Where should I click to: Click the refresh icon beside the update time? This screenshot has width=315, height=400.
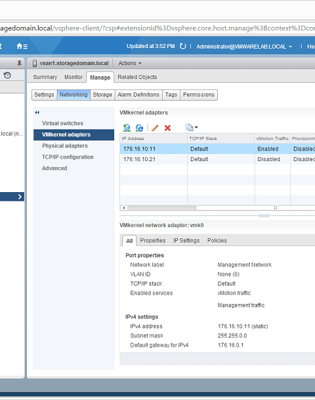click(x=182, y=47)
